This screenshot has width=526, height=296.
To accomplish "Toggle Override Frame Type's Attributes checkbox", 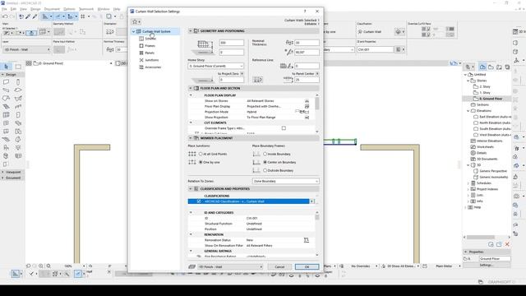I will click(x=284, y=128).
